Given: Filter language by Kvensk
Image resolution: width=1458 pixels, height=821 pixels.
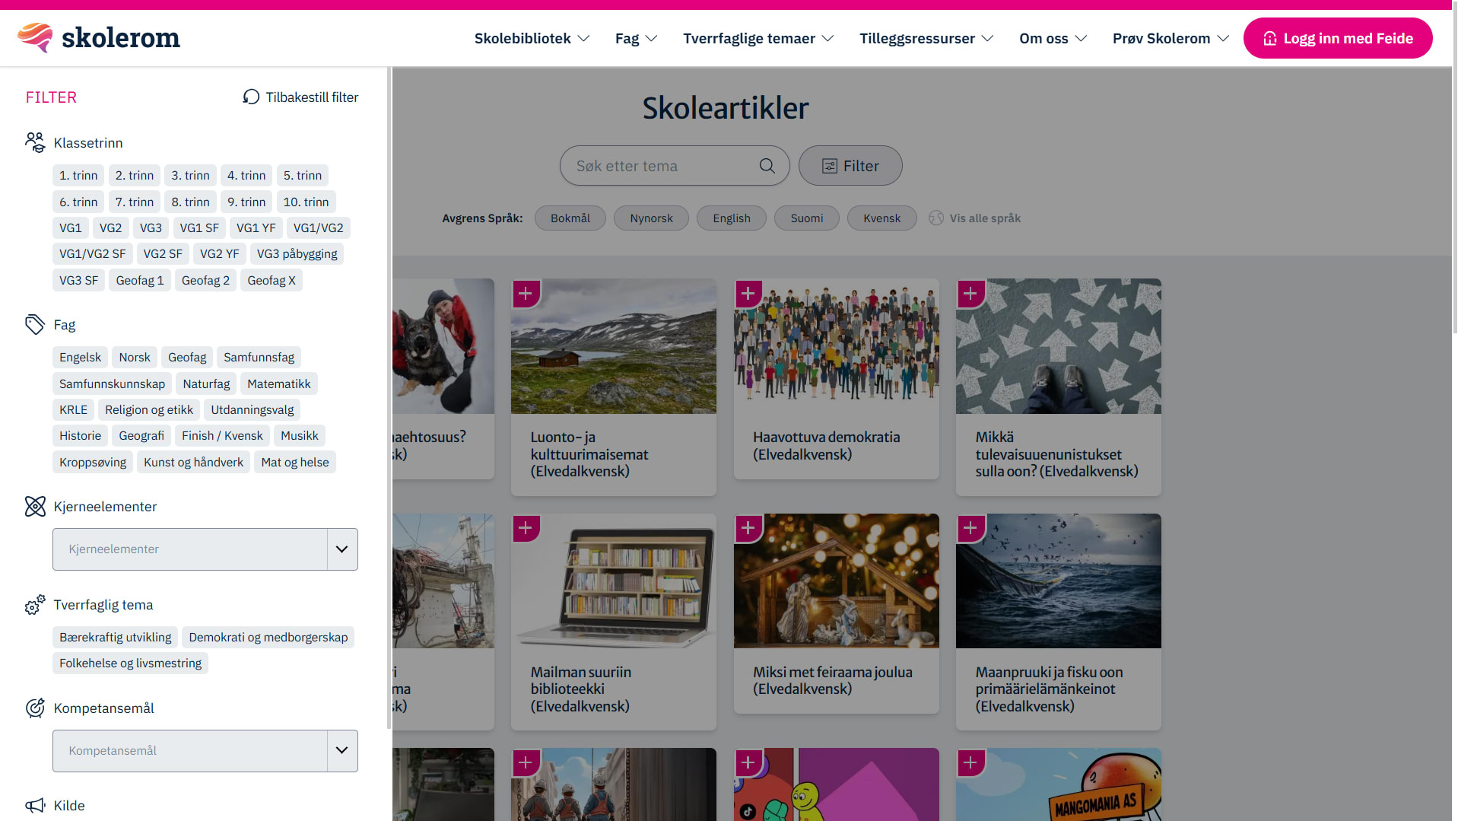Looking at the screenshot, I should pos(882,218).
